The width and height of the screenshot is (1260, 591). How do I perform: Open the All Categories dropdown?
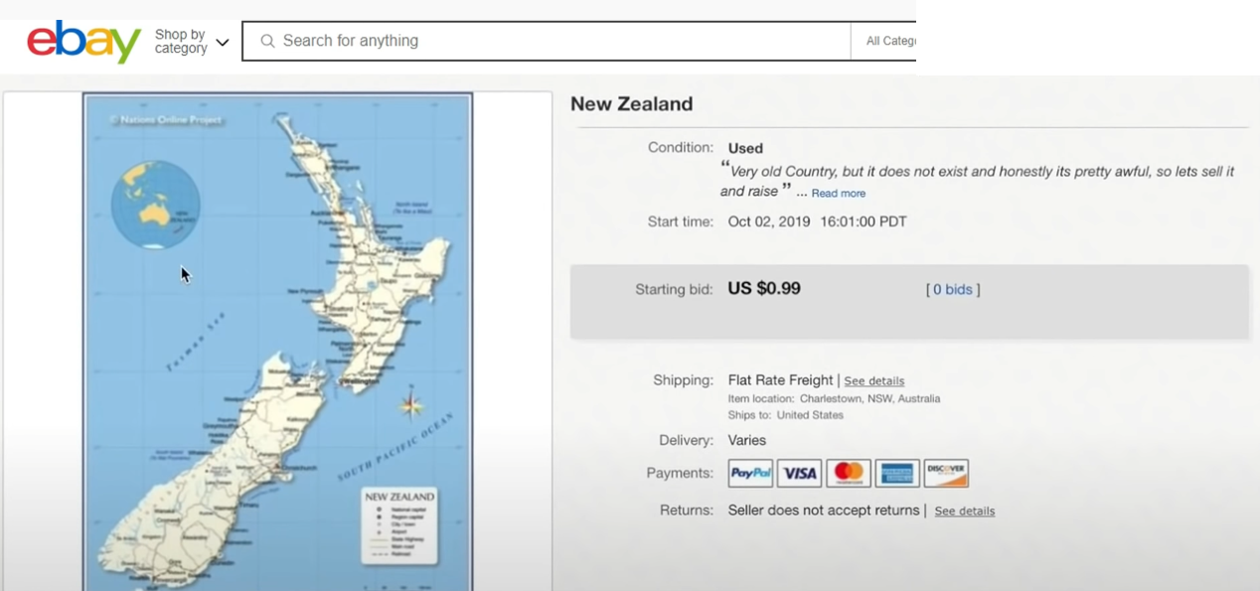pos(889,41)
